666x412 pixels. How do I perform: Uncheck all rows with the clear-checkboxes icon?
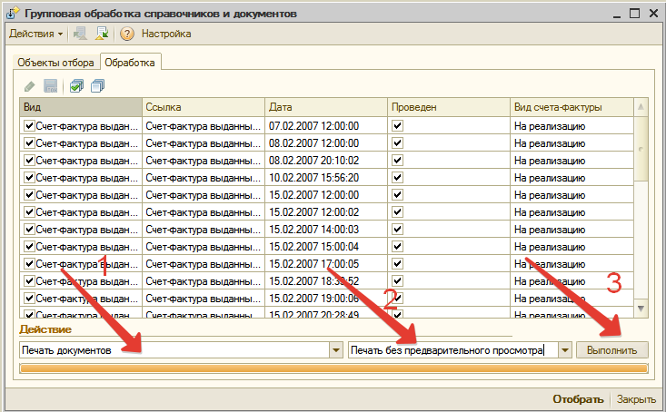click(x=98, y=86)
